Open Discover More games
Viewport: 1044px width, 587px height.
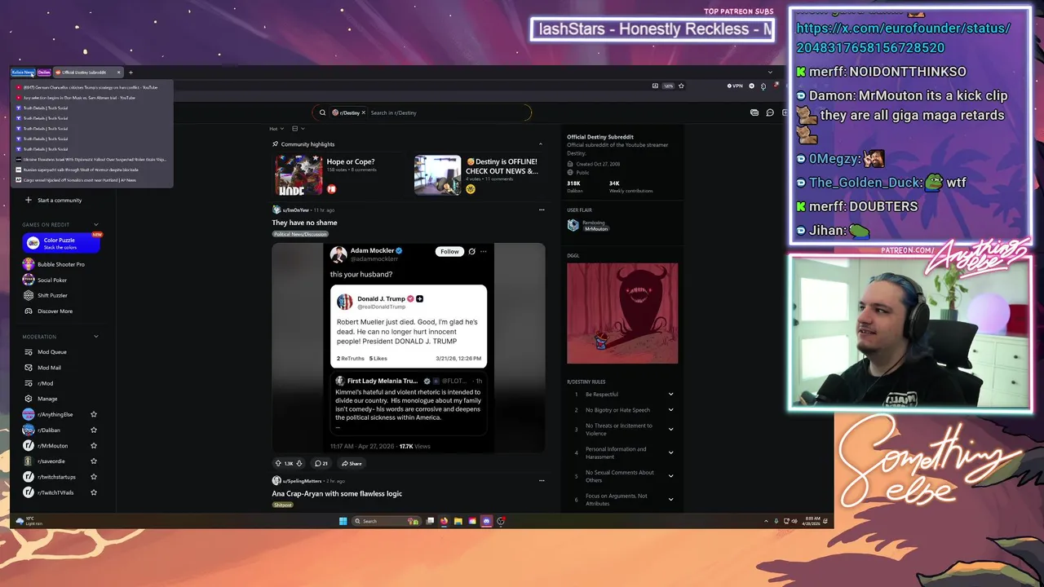[x=49, y=311]
